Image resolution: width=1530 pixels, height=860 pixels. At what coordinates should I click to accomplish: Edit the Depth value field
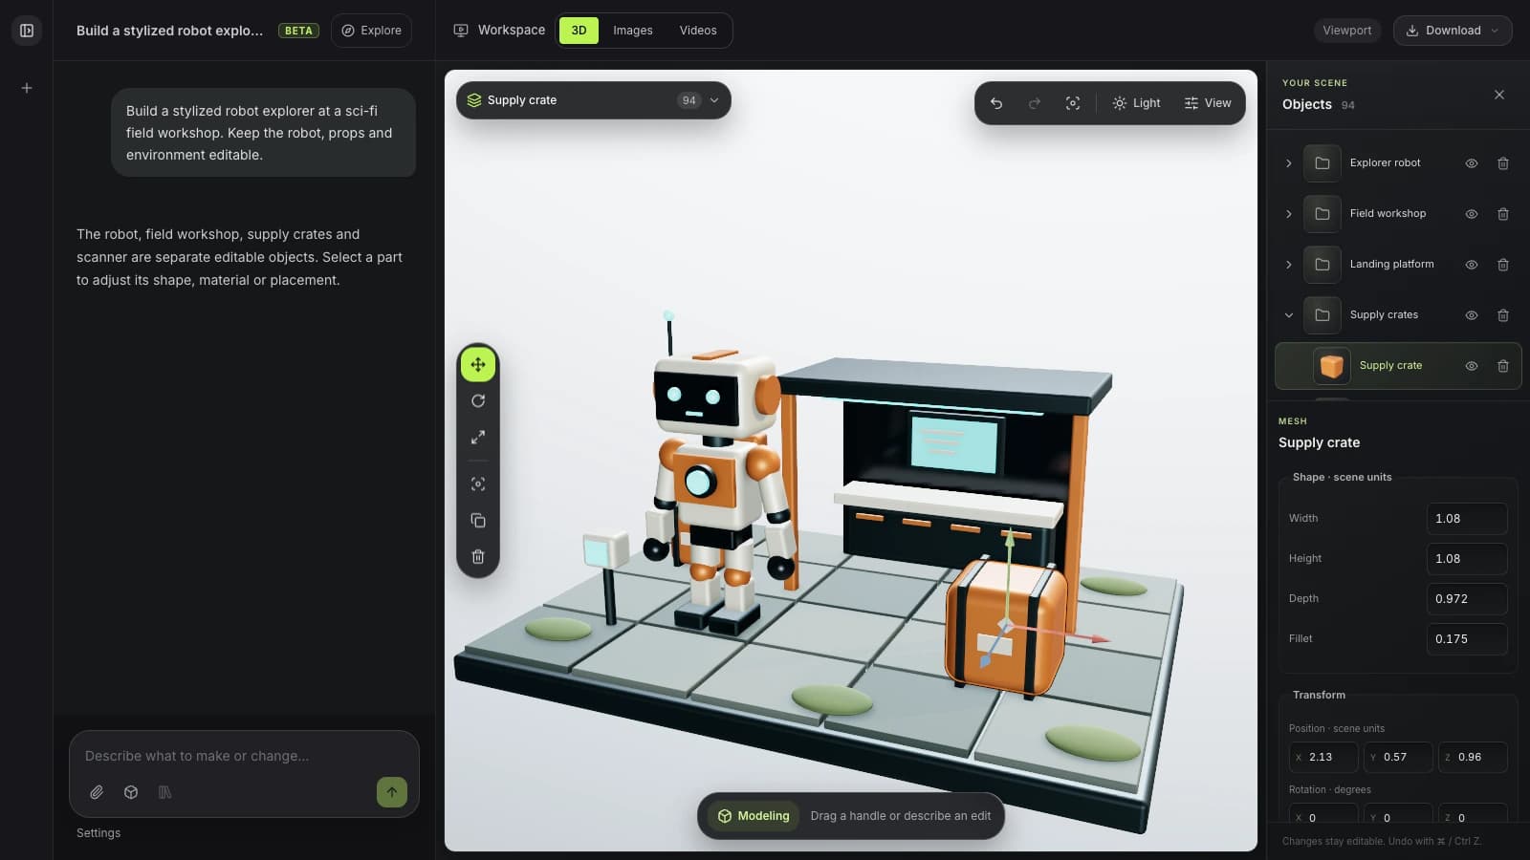[1467, 599]
